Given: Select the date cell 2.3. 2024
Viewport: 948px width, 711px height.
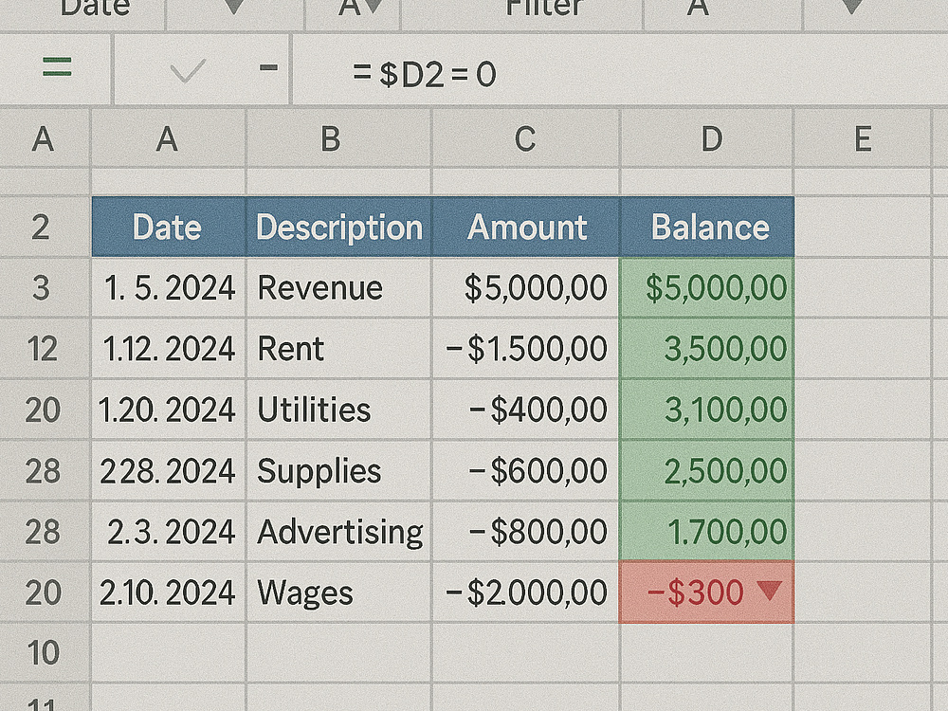Looking at the screenshot, I should (x=169, y=532).
